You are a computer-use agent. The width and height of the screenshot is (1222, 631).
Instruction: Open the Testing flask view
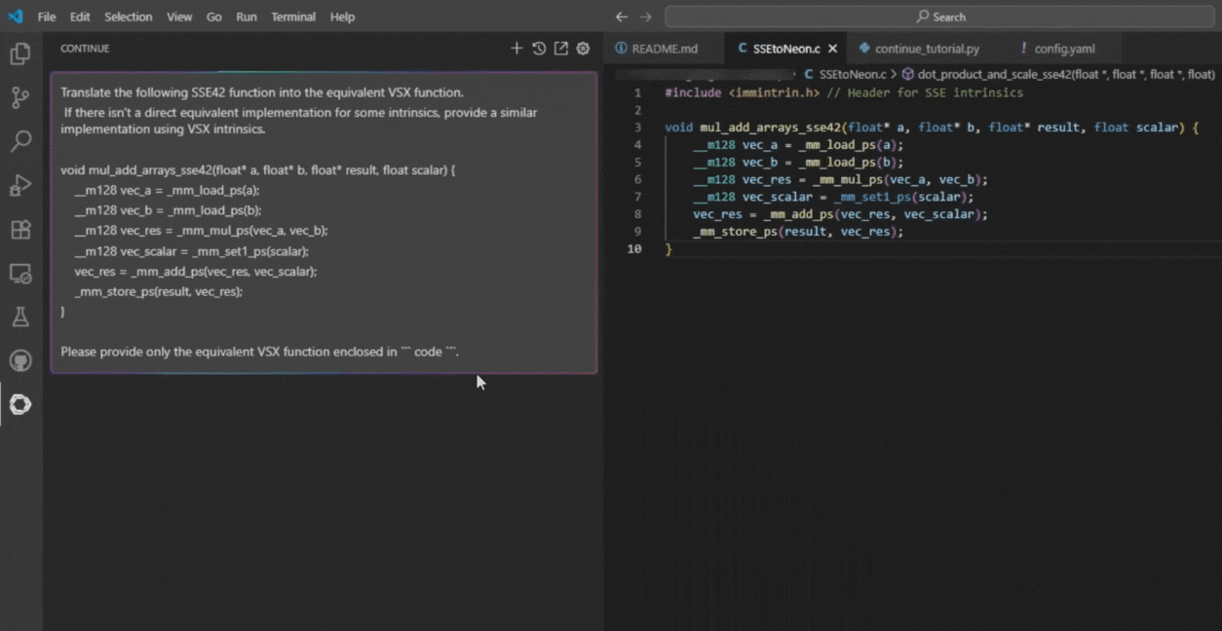[x=20, y=317]
